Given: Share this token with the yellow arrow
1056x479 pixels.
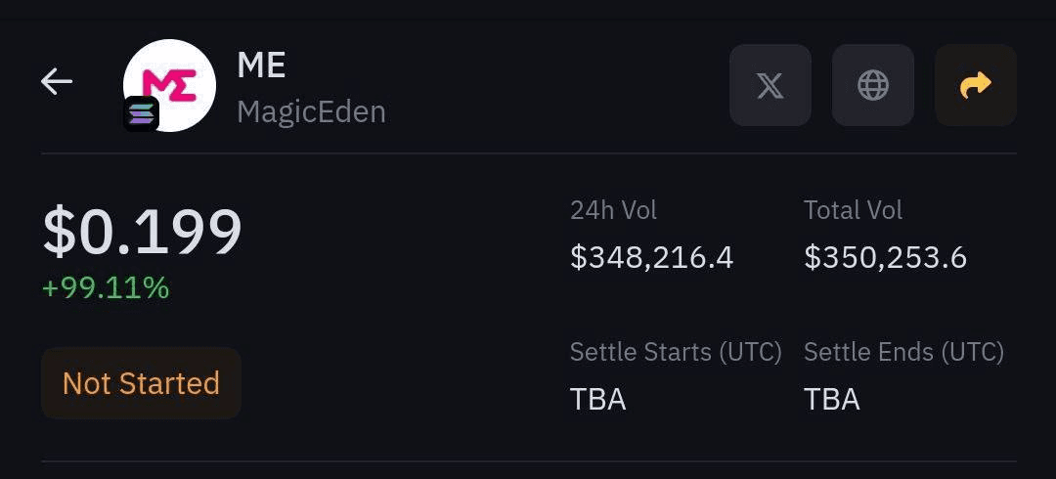Looking at the screenshot, I should tap(976, 85).
